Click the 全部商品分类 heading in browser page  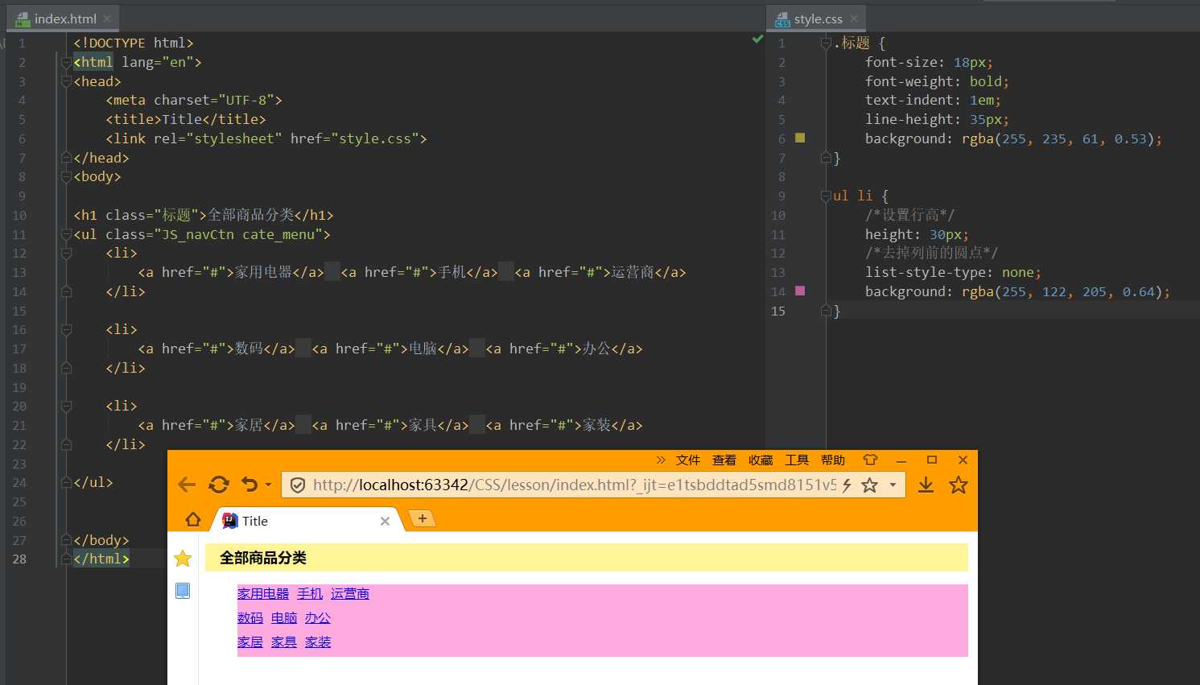(263, 558)
